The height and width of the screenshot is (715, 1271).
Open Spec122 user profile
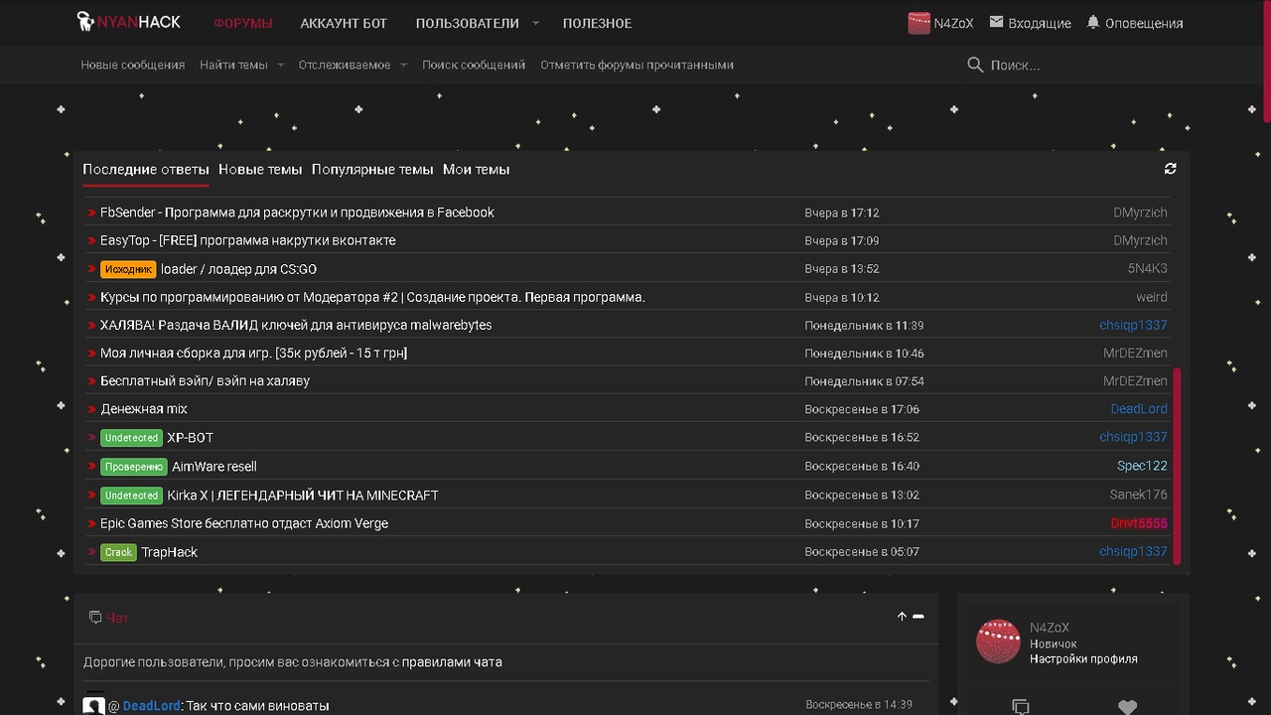click(x=1142, y=466)
